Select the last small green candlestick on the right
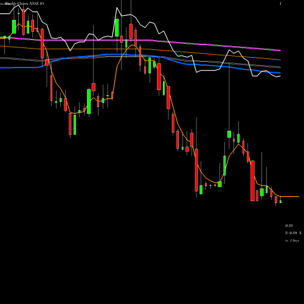This screenshot has width=304, height=304. (x=281, y=201)
